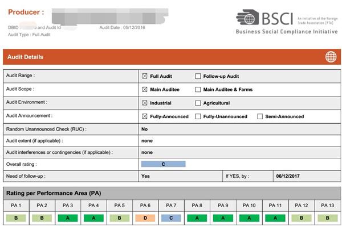Toggle the Fully-Announced checkbox
Viewport: 342px width, 226px height.
145,116
